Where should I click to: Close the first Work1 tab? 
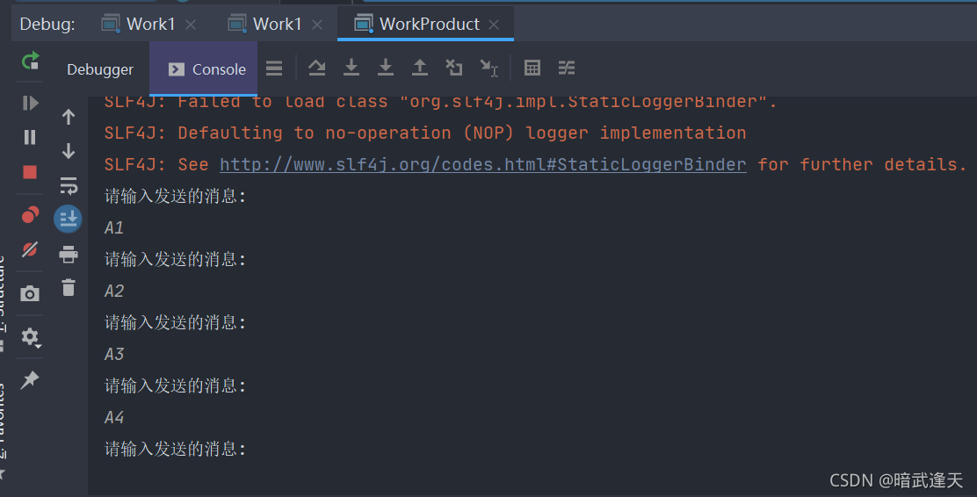tap(191, 25)
